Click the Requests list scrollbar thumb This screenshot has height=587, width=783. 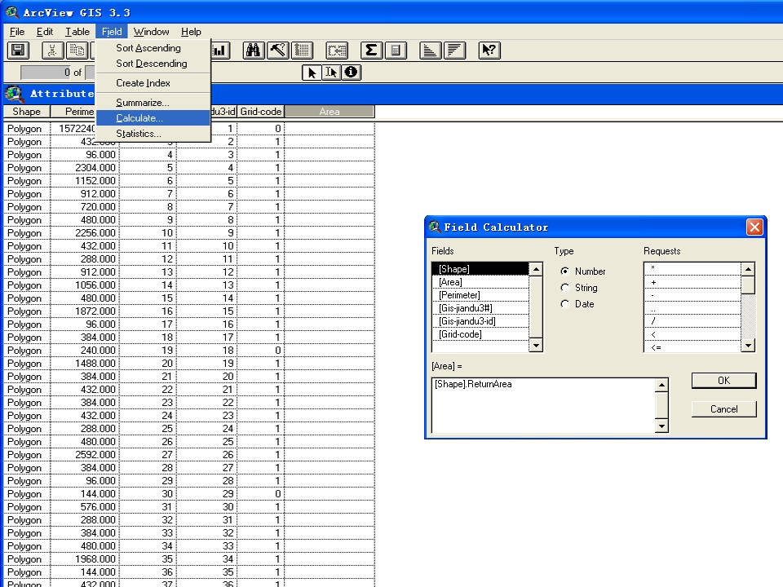748,285
